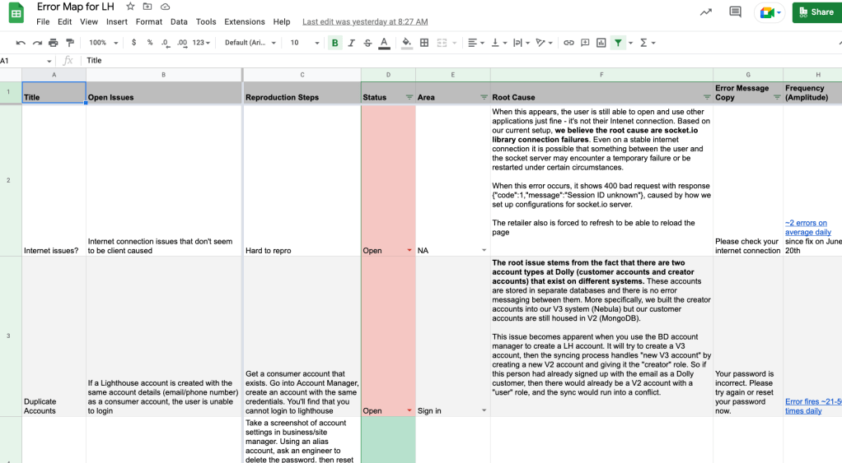Open the Extensions menu

(244, 22)
